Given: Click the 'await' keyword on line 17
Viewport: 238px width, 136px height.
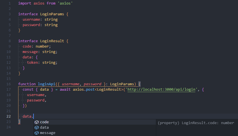Looking at the screenshot, I should [x=65, y=90].
